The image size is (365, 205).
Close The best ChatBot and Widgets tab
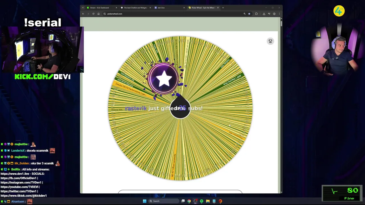pos(150,8)
